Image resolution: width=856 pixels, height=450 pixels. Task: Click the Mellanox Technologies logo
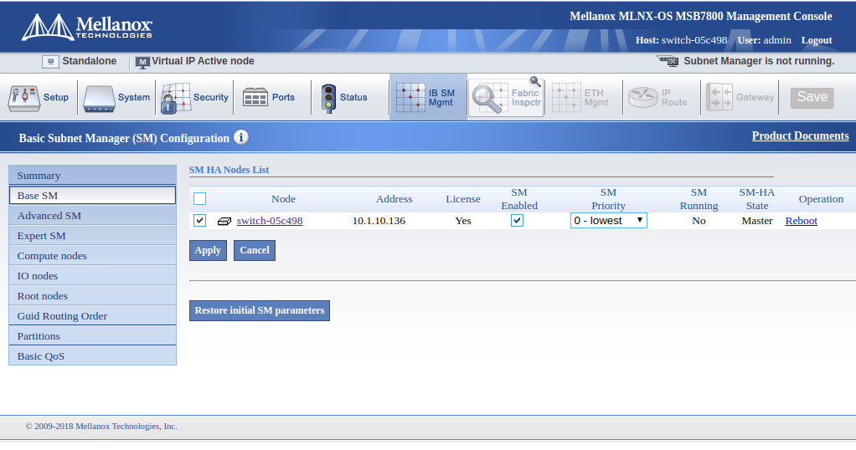(87, 27)
